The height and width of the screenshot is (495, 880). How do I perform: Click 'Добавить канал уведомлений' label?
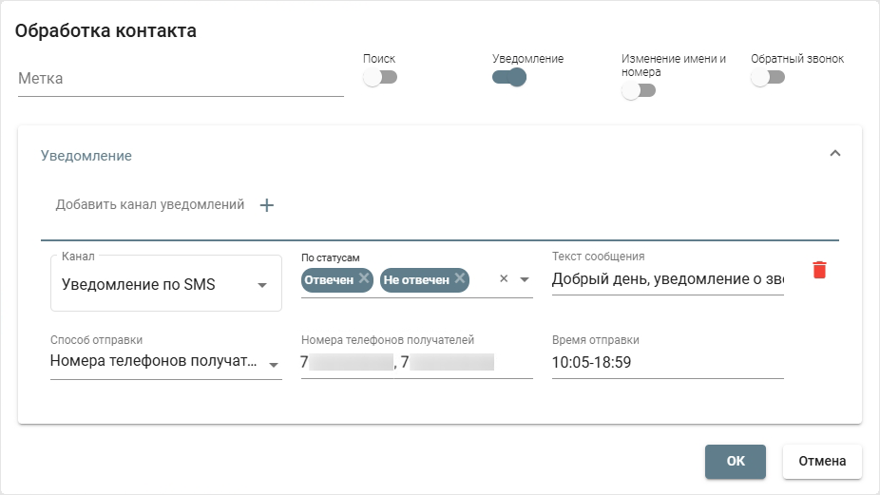(x=150, y=205)
